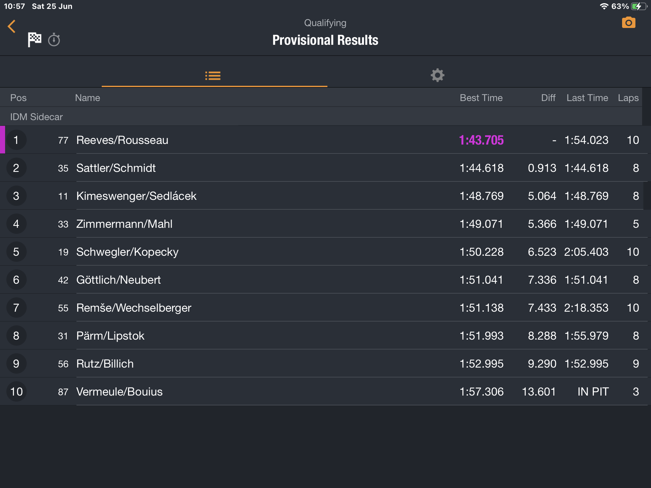Tap last time 1:55.979
The width and height of the screenshot is (651, 488).
(x=586, y=336)
